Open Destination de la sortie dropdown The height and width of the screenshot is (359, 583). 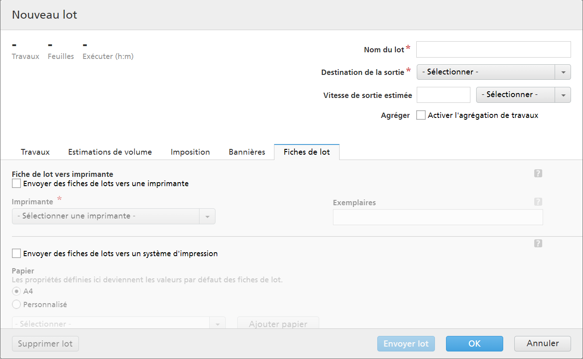493,72
